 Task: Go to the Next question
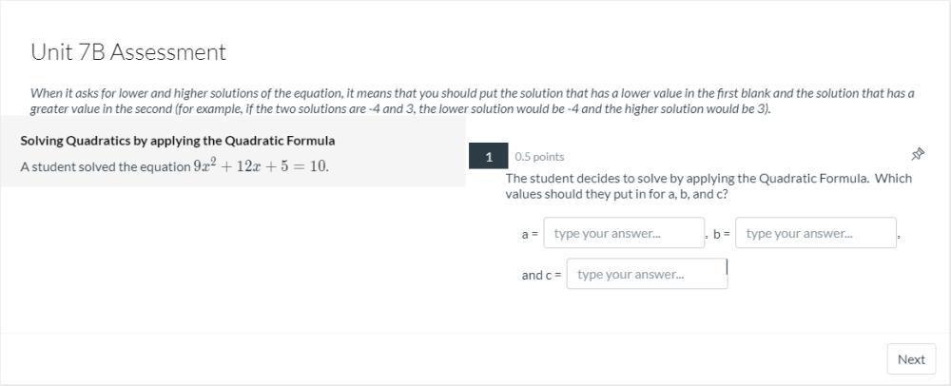tap(910, 359)
